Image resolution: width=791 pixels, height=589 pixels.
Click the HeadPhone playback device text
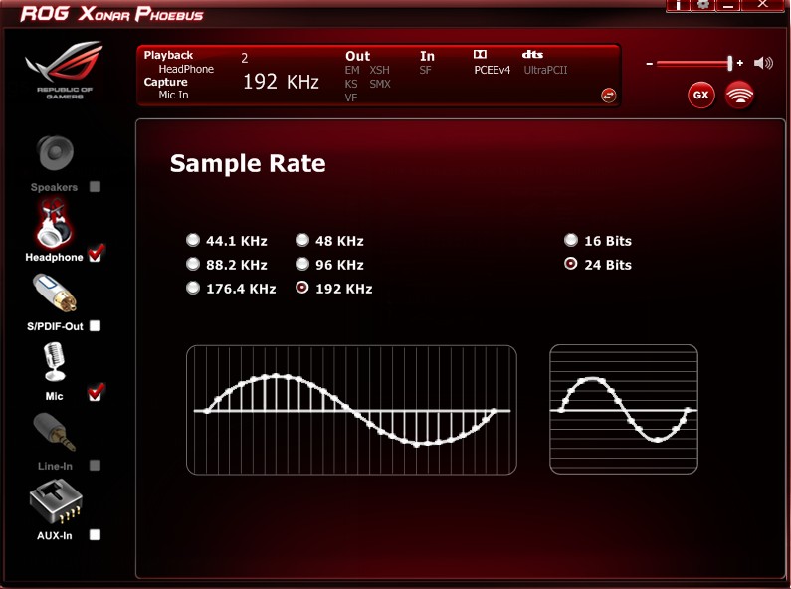click(186, 69)
